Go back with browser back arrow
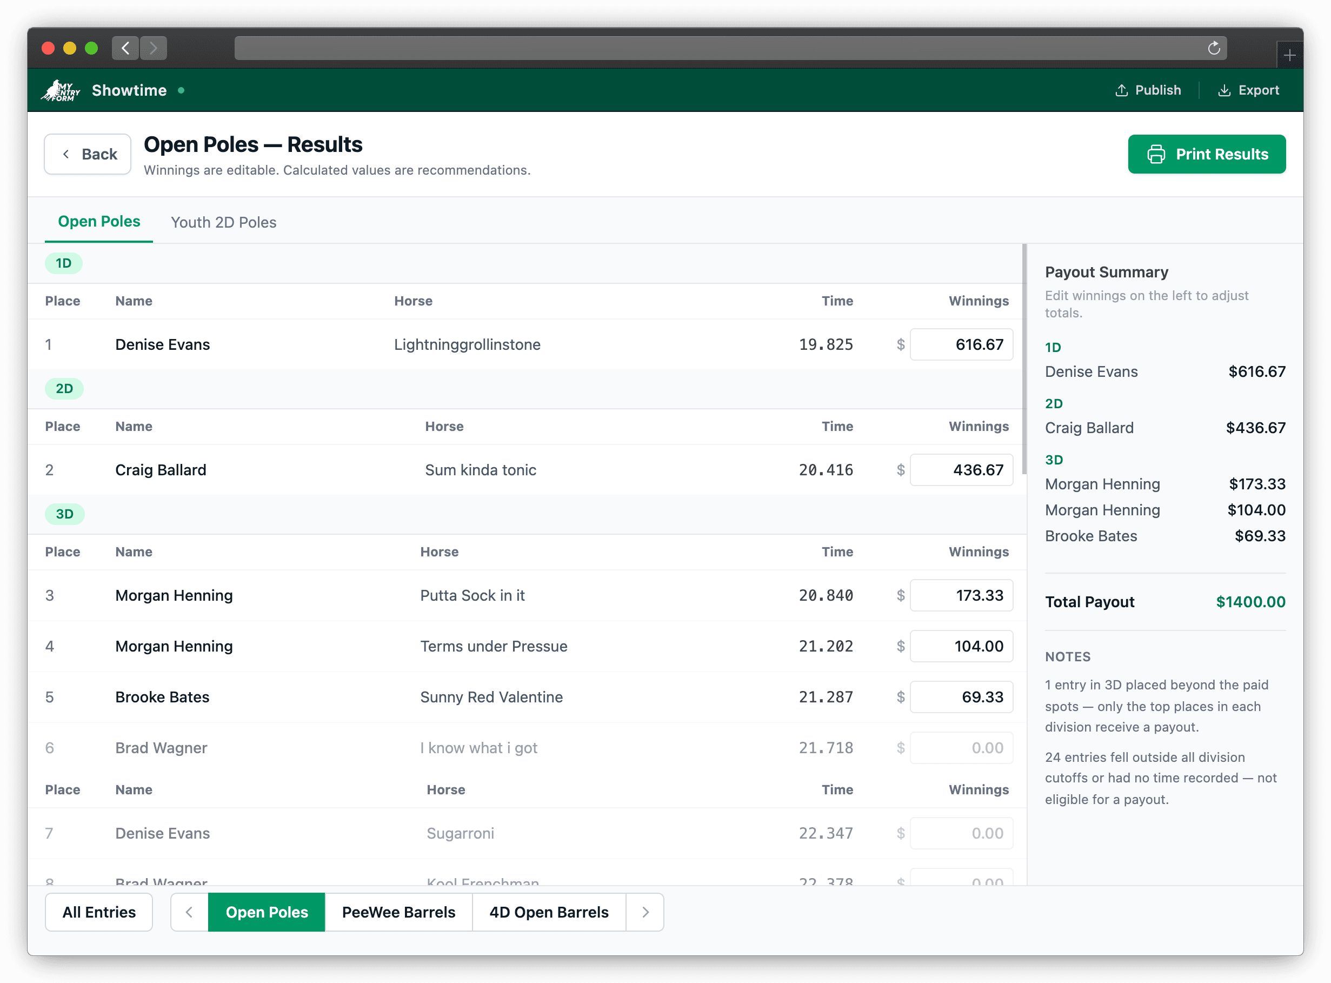1331x983 pixels. click(125, 48)
